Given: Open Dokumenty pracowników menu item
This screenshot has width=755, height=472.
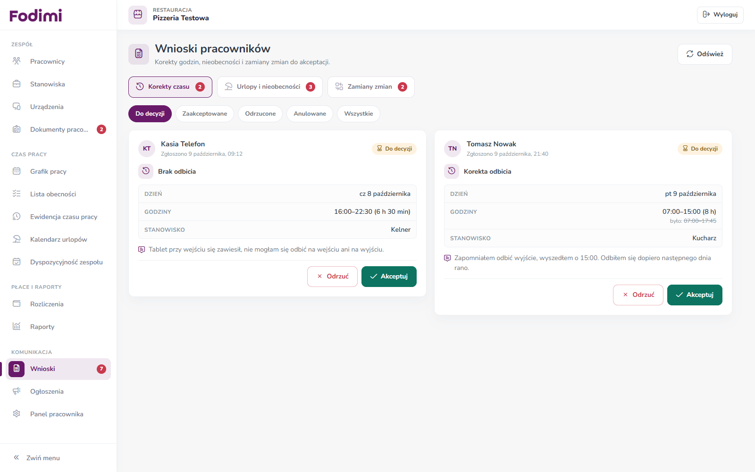Looking at the screenshot, I should pyautogui.click(x=58, y=129).
